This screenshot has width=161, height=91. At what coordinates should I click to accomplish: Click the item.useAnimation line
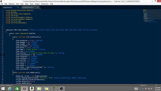29,55
